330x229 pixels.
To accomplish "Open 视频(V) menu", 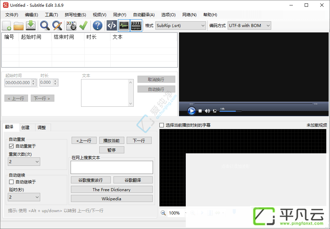I will 99,15.
